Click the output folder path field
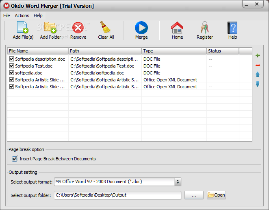 [x=118, y=195]
